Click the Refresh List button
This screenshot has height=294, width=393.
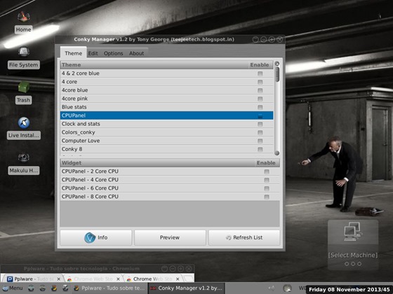click(244, 237)
